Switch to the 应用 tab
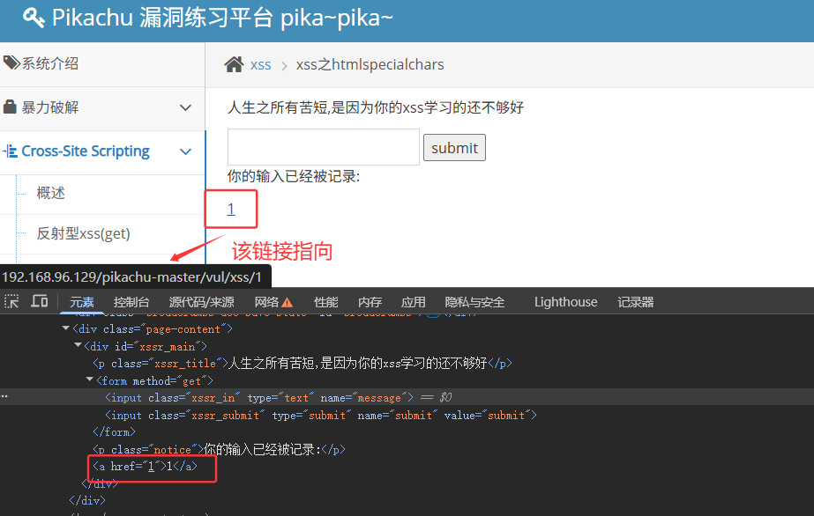814x516 pixels. (x=414, y=302)
